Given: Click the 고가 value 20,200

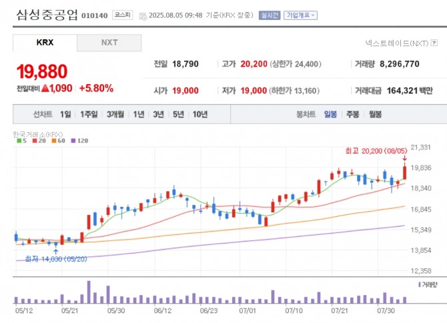Looking at the screenshot, I should [254, 64].
